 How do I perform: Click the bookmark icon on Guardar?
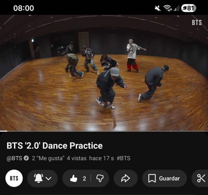[152, 178]
